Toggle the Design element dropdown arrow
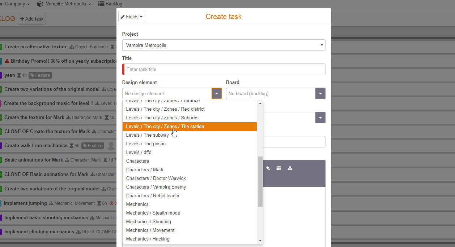This screenshot has height=247, width=455. [x=216, y=93]
